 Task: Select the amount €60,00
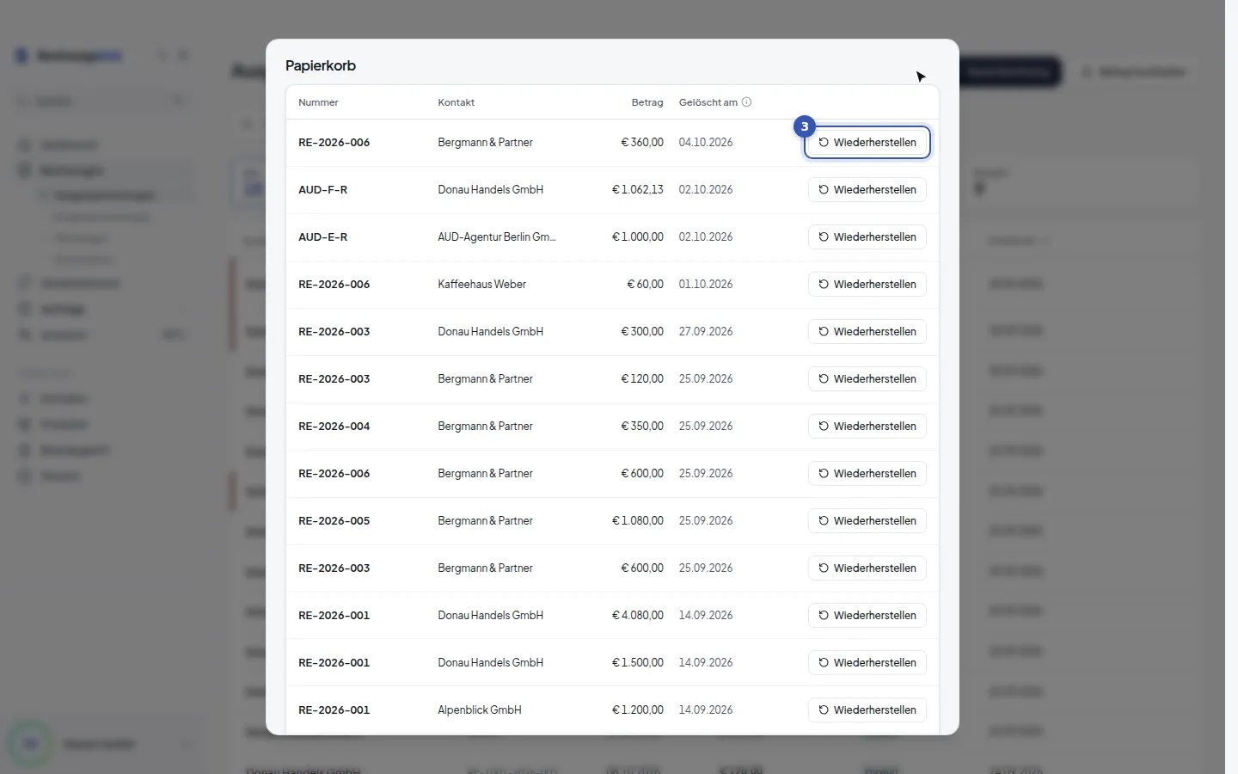(x=645, y=285)
